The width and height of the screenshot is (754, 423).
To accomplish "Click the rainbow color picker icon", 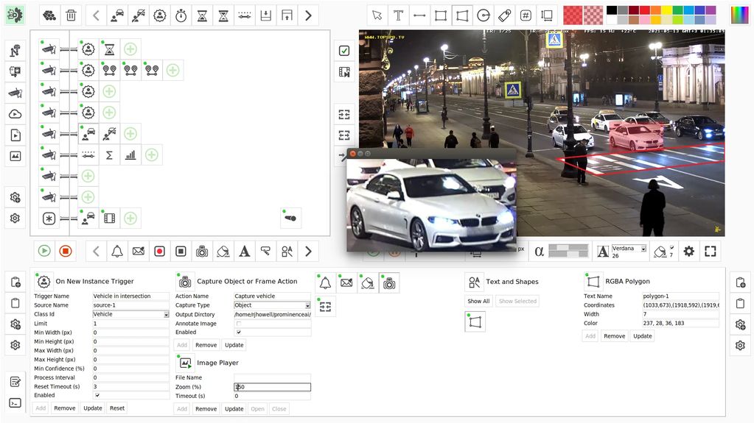I will (739, 15).
